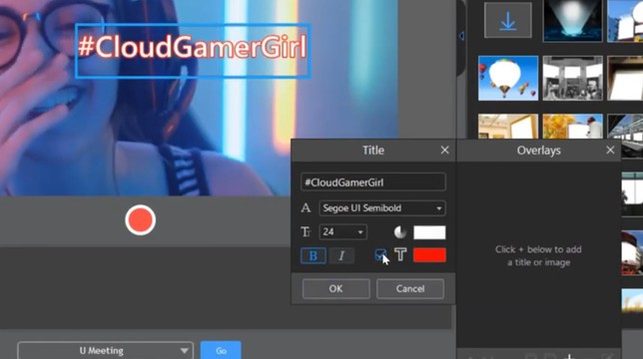Image resolution: width=643 pixels, height=359 pixels.
Task: Click the plus icon to add overlay
Action: 569,356
